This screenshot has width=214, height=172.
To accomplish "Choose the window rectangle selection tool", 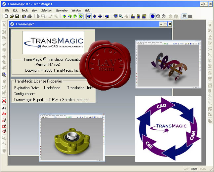I will pos(43,17).
